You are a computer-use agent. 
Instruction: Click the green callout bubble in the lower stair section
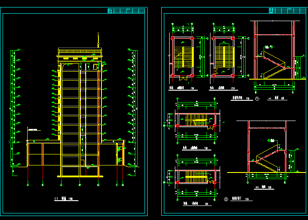pyautogui.click(x=269, y=140)
